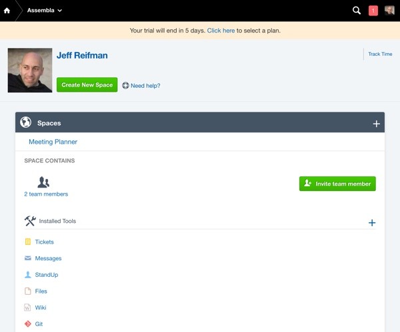Go to the home icon in the top bar
Image resolution: width=400 pixels, height=332 pixels.
(x=7, y=11)
